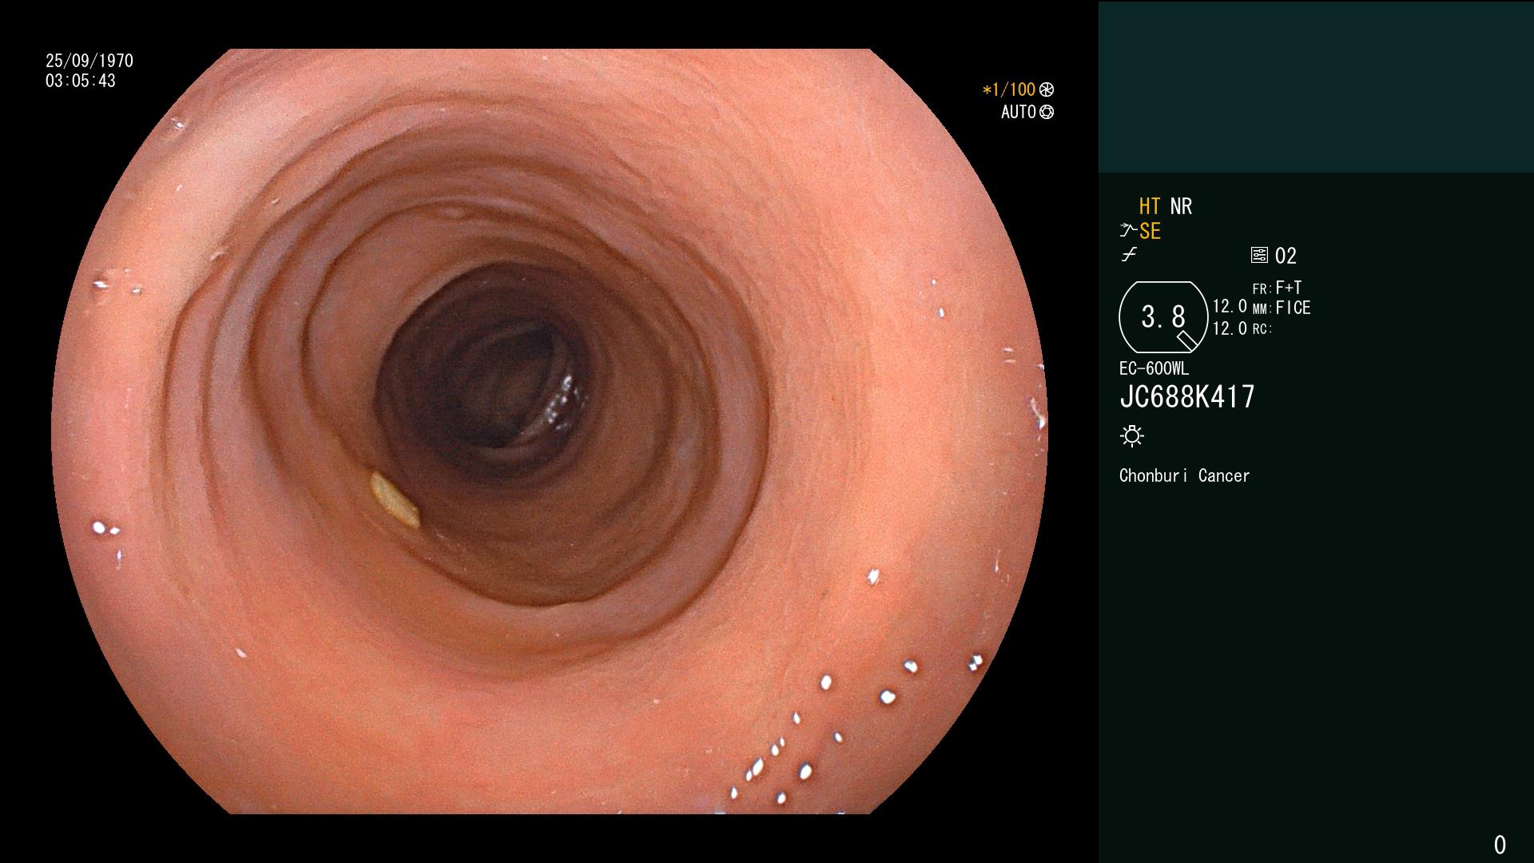Click the F+T value
The width and height of the screenshot is (1534, 863).
click(x=1289, y=287)
